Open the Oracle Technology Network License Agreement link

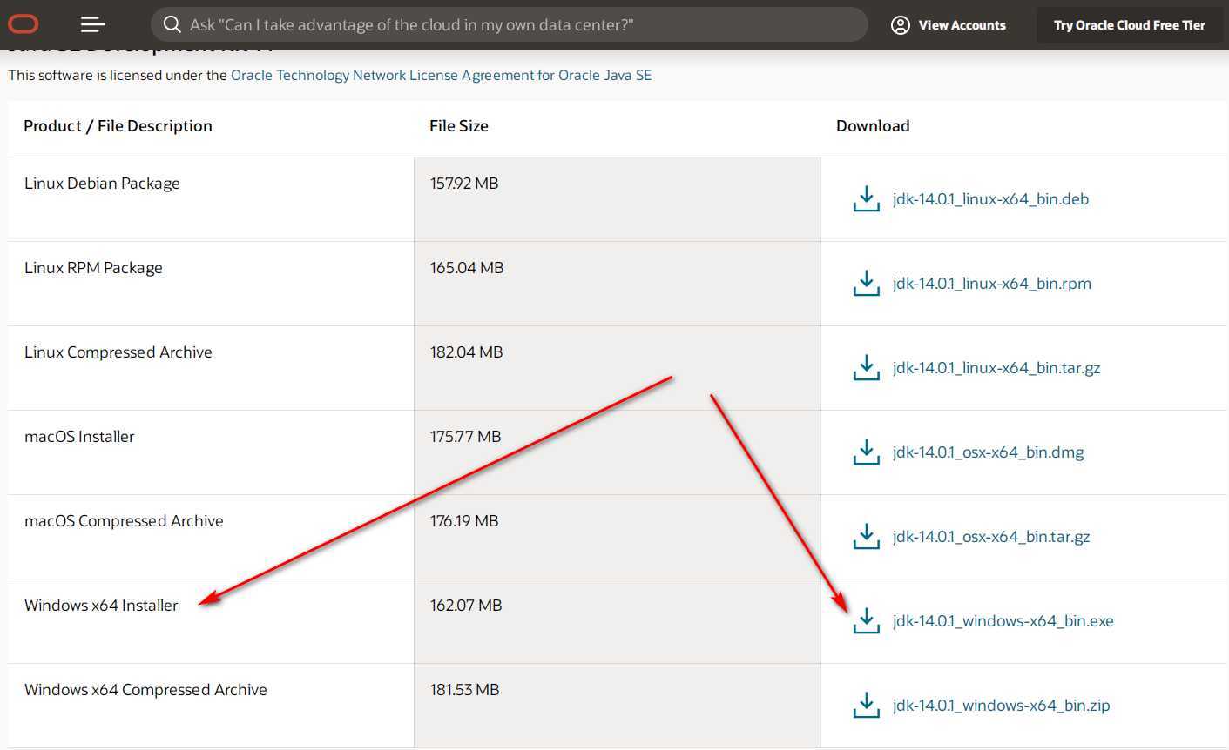tap(441, 75)
